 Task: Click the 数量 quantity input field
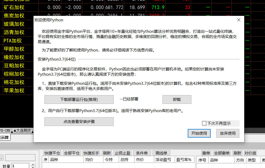pyautogui.click(x=20, y=166)
